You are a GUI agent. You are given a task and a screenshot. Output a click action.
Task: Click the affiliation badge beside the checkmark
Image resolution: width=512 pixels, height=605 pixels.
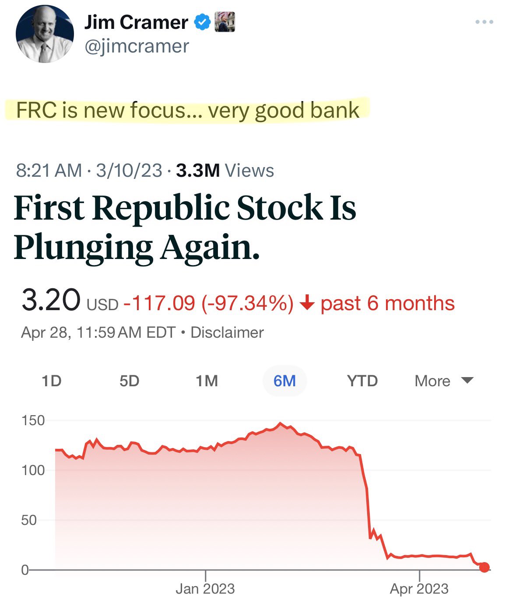coord(225,22)
